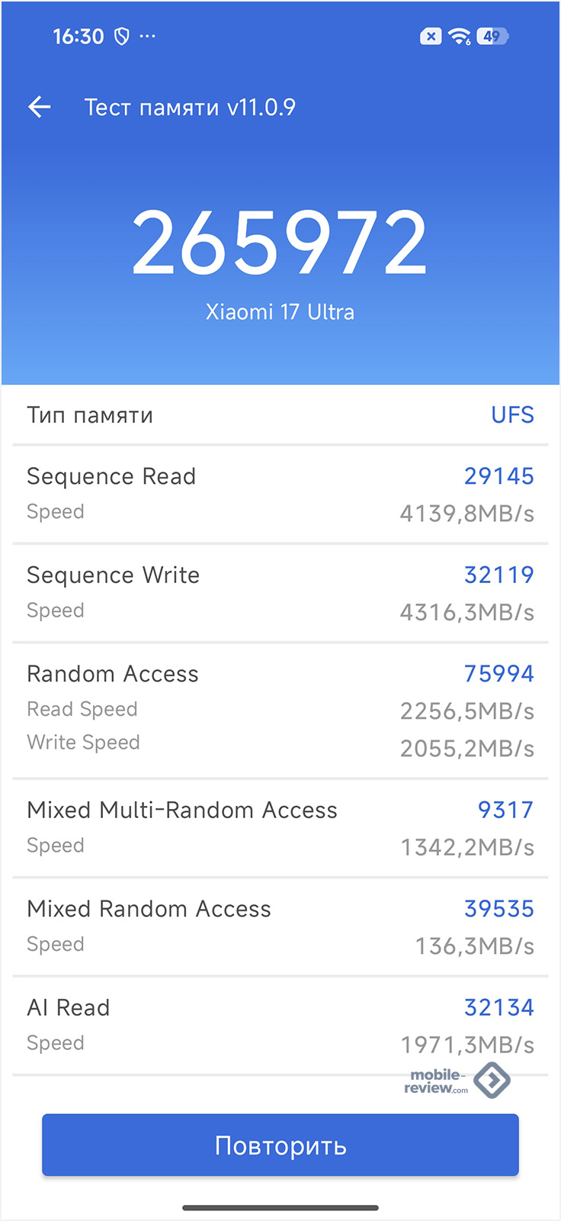Tap the Тест памяти v11.0.9 title
561x1221 pixels.
(x=190, y=107)
